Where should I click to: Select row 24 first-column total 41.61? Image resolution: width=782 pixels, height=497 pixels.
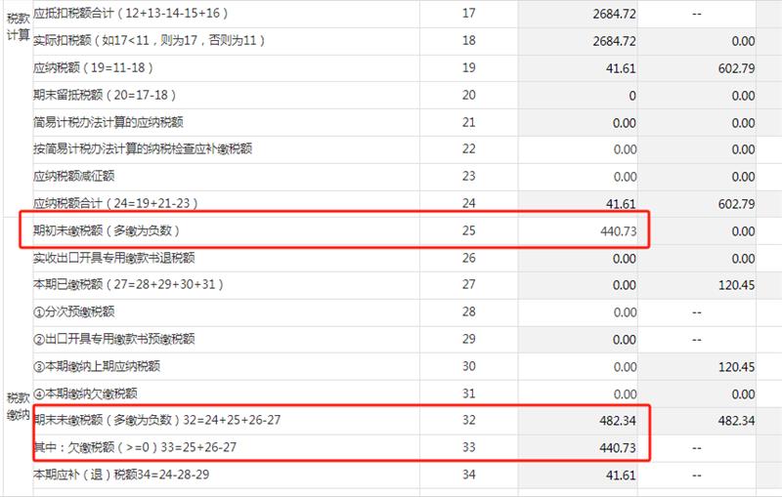[621, 204]
